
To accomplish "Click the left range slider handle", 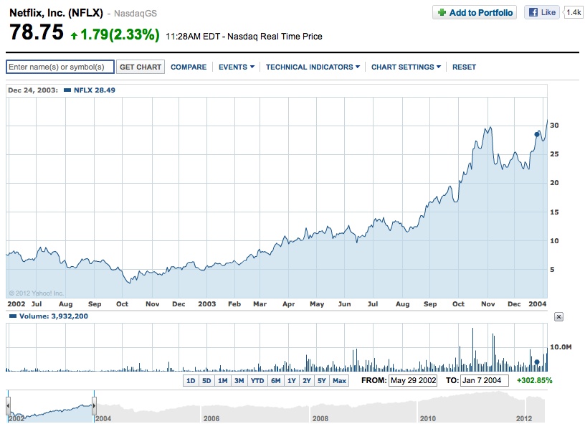I will [8, 405].
